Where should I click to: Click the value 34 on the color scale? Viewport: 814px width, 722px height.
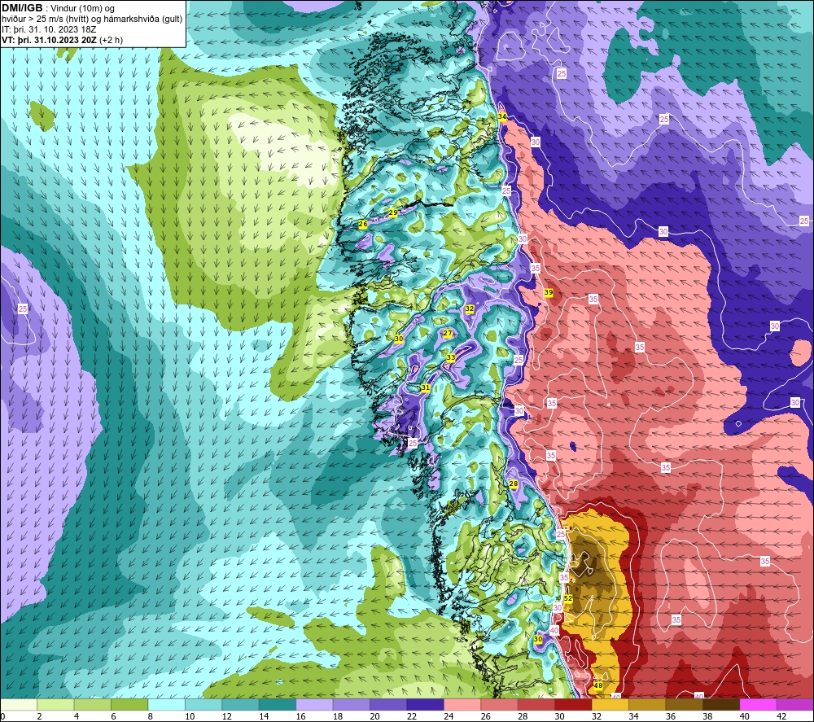coord(633,716)
